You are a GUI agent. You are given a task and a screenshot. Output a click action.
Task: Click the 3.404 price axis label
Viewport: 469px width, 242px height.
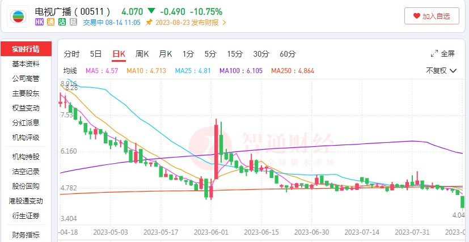click(x=69, y=219)
